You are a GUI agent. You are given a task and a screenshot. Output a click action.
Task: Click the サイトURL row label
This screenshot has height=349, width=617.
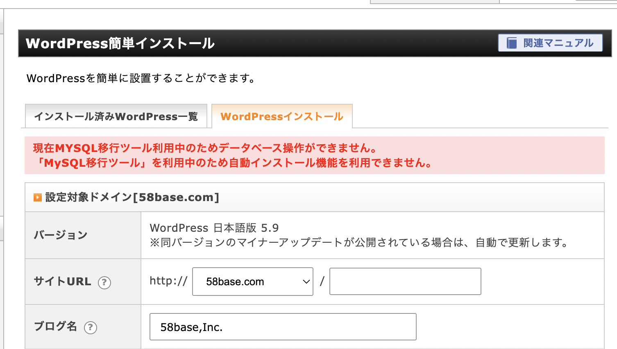[x=62, y=282]
